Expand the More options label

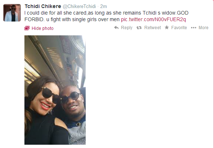[203, 28]
